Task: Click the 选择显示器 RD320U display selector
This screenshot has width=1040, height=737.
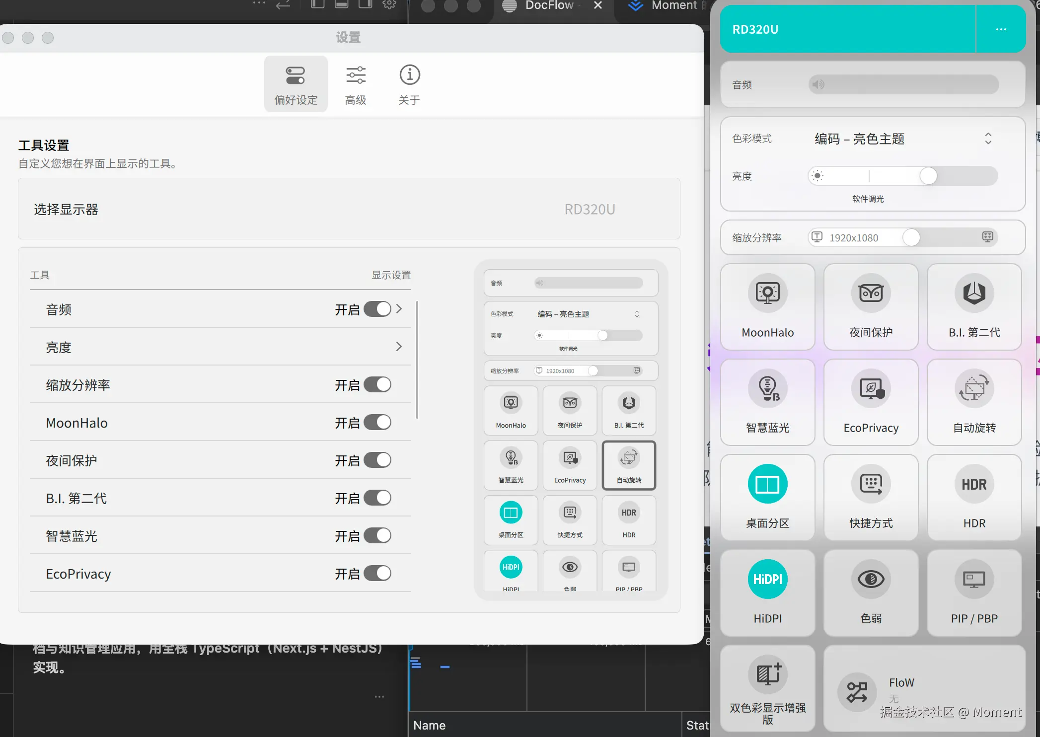Action: [x=590, y=210]
